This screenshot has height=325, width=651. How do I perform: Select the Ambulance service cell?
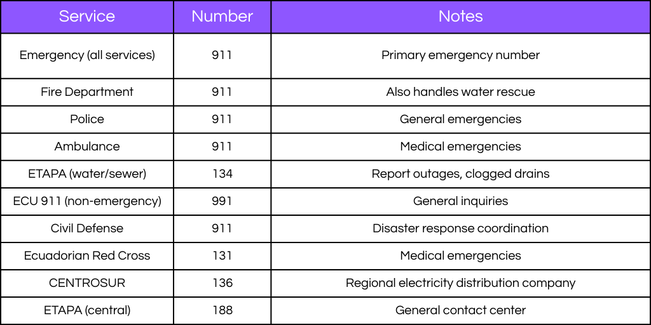coord(87,147)
